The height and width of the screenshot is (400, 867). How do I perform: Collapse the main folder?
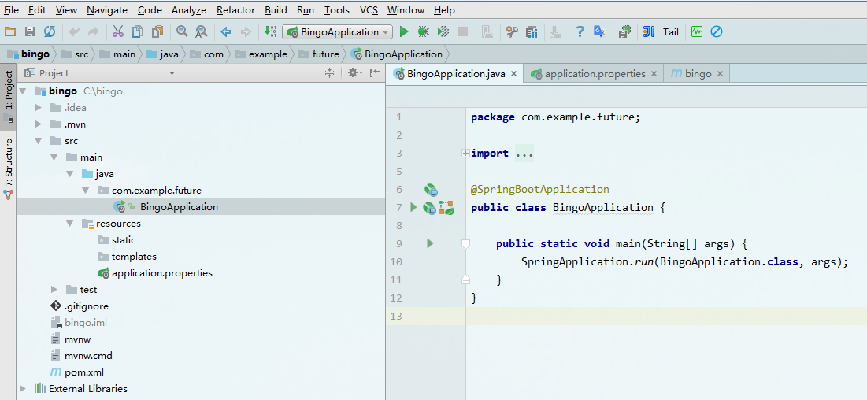[54, 157]
